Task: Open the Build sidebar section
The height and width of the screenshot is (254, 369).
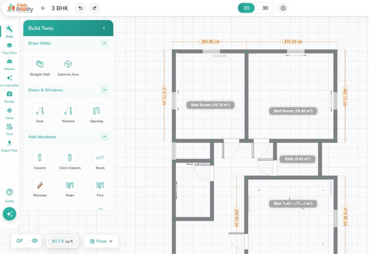Action: tap(9, 31)
